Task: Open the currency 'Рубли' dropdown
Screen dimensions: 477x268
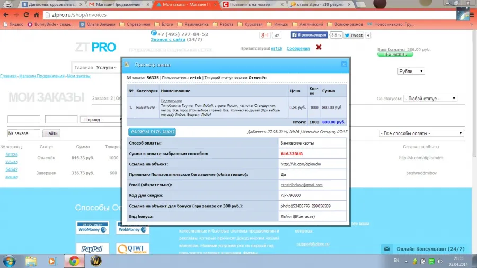Action: click(411, 71)
